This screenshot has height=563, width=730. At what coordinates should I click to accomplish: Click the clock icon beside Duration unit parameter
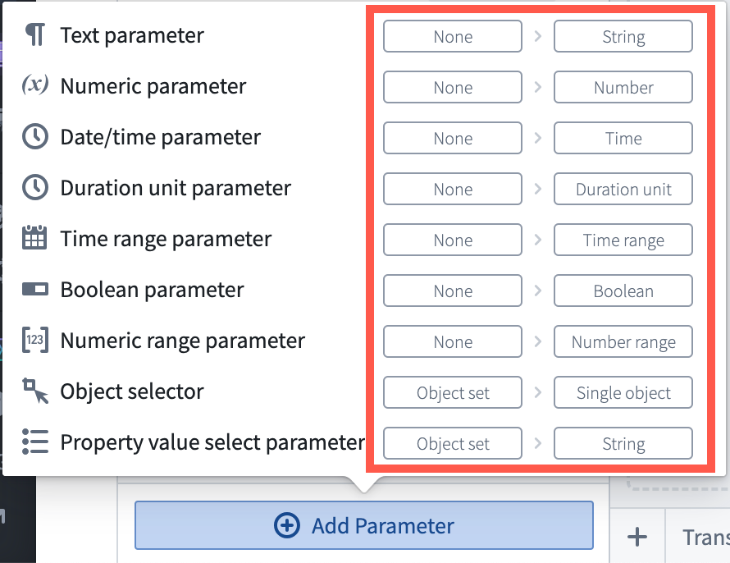[35, 188]
